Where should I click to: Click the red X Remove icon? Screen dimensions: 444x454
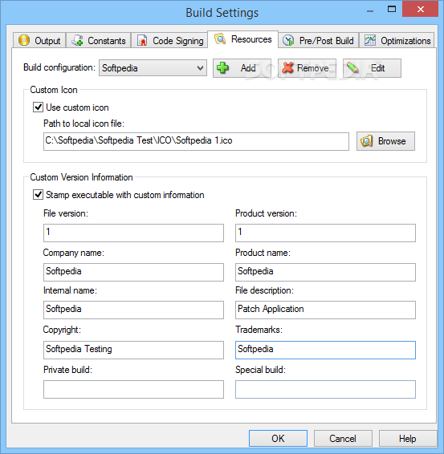point(287,67)
